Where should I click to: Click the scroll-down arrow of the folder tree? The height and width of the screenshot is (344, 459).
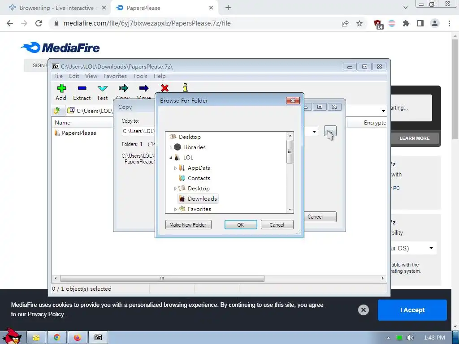pos(290,210)
